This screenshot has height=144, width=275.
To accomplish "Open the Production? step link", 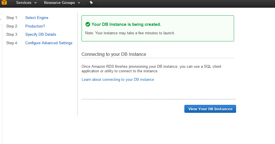I will pos(35,26).
